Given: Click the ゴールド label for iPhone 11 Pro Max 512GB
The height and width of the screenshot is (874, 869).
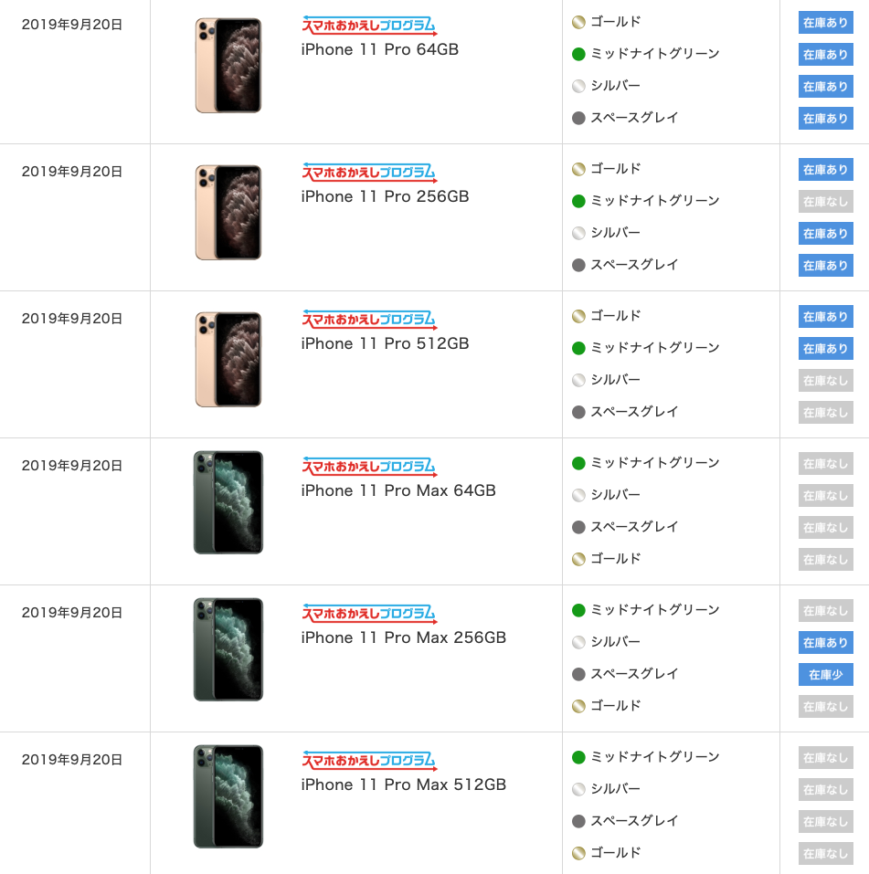Looking at the screenshot, I should click(616, 852).
